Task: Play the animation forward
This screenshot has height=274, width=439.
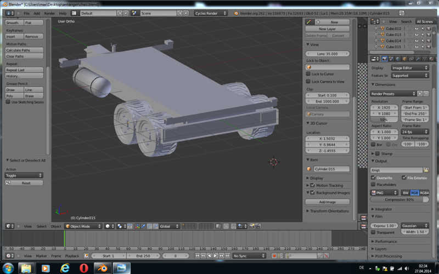Action: tap(215, 256)
